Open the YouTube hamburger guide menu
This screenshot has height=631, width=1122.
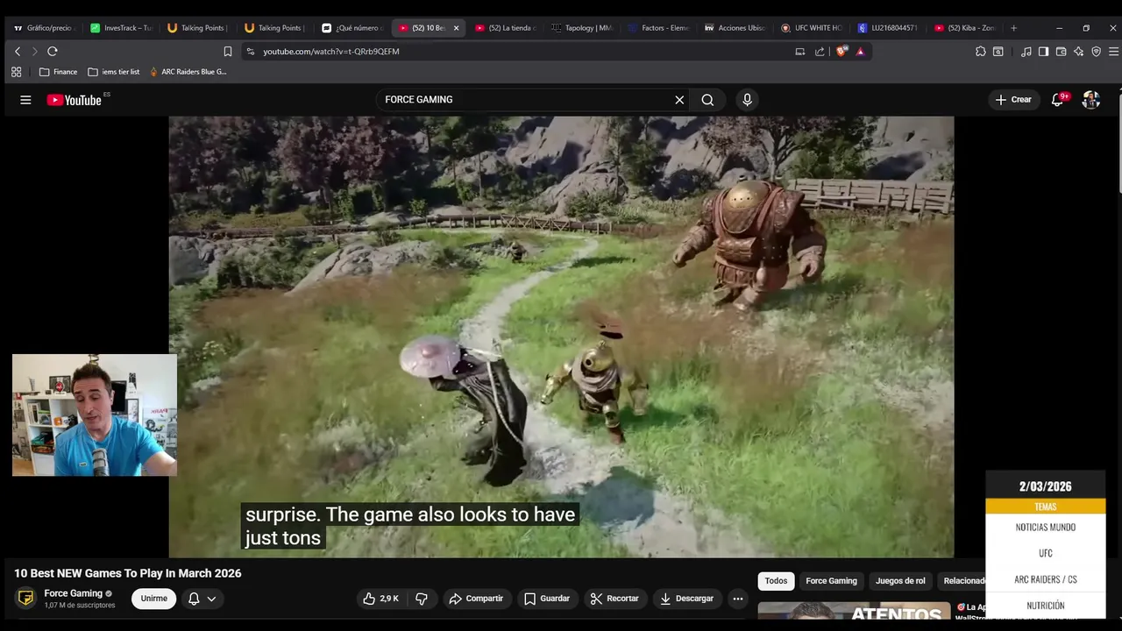(x=25, y=100)
